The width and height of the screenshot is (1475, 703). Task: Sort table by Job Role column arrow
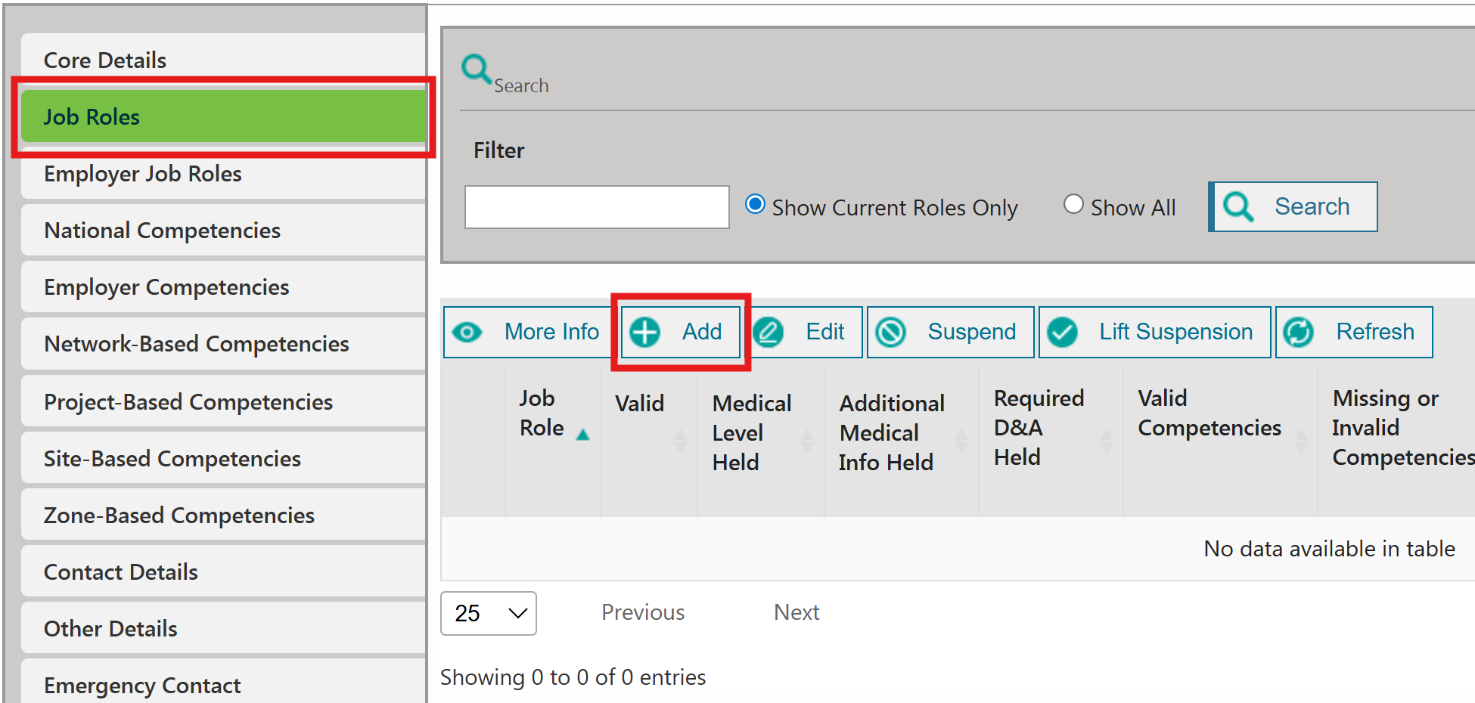tap(582, 435)
